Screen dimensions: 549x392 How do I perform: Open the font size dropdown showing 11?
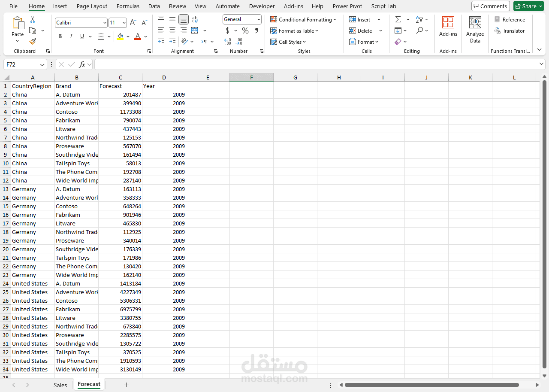124,23
